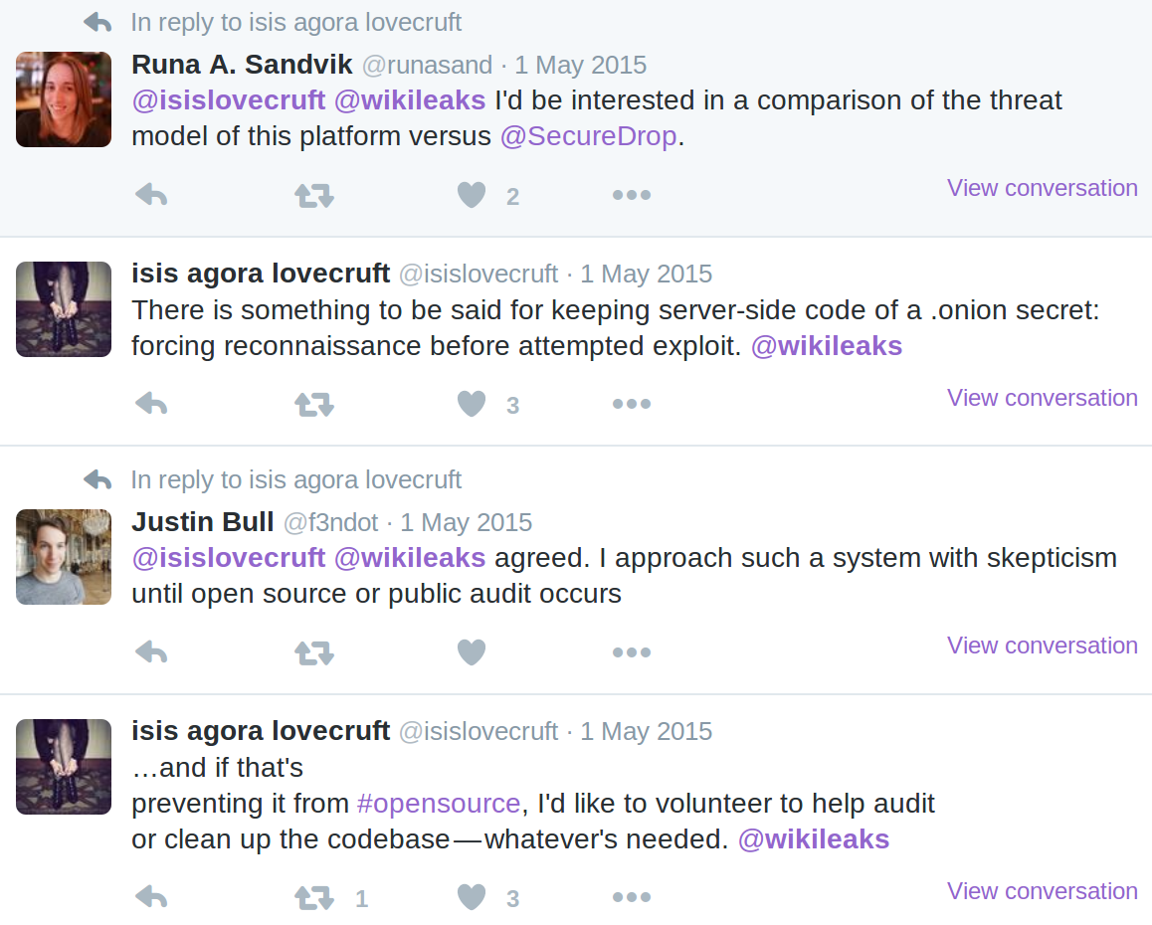Reply to Justin Bull's tweet
The height and width of the screenshot is (925, 1152).
(152, 652)
